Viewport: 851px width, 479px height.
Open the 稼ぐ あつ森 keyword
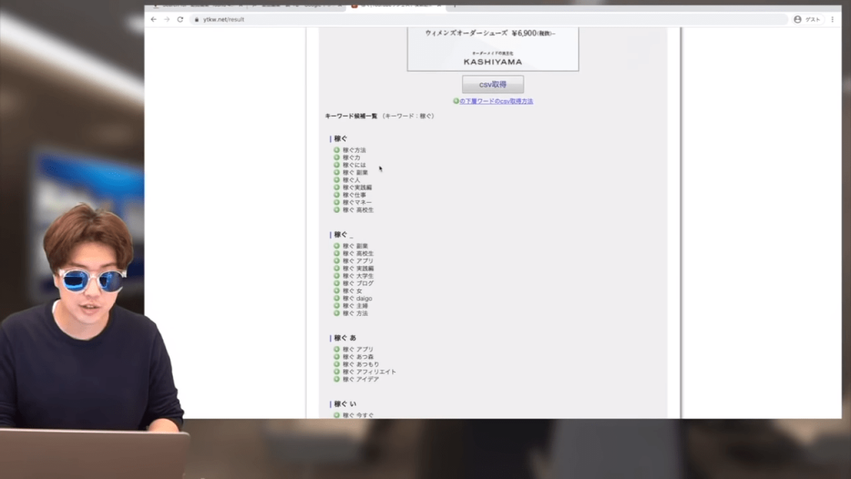pos(358,357)
